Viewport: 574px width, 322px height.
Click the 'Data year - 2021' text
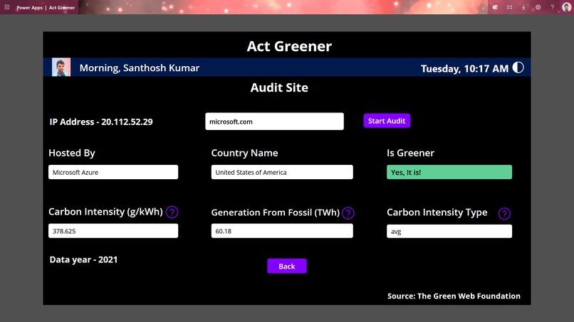tap(83, 259)
